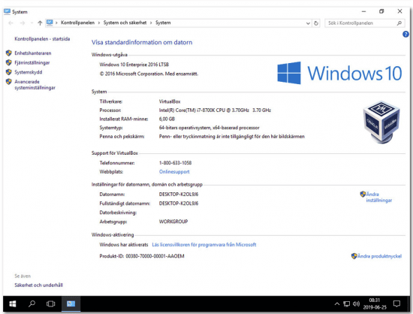The height and width of the screenshot is (314, 413).
Task: Click the Windows 10 logo
Action: (339, 73)
